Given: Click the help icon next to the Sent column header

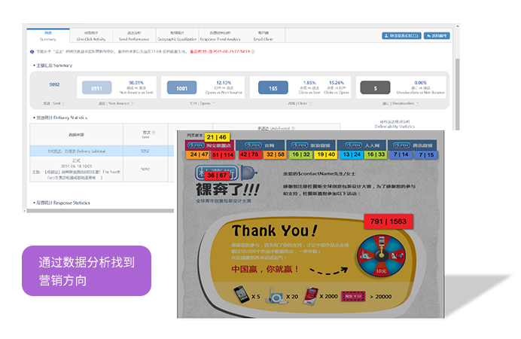Looking at the screenshot, I should (x=154, y=133).
